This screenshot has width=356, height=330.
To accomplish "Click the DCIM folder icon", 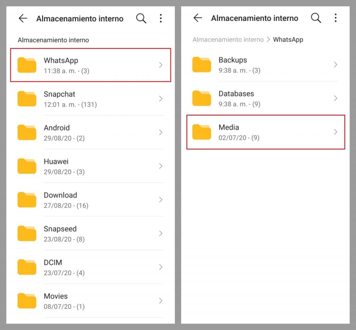I will click(x=27, y=267).
